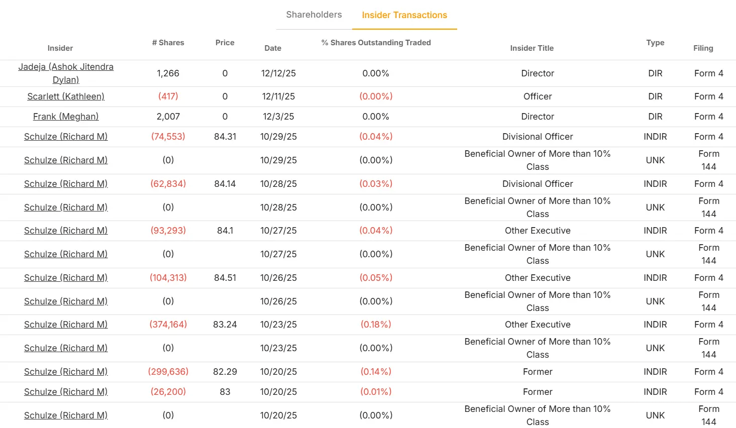This screenshot has width=736, height=428.
Task: Click the Price column header
Action: 225,43
